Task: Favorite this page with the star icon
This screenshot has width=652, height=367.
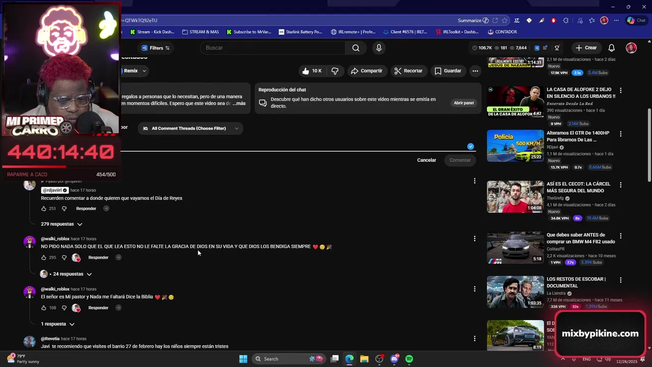Action: (x=504, y=20)
